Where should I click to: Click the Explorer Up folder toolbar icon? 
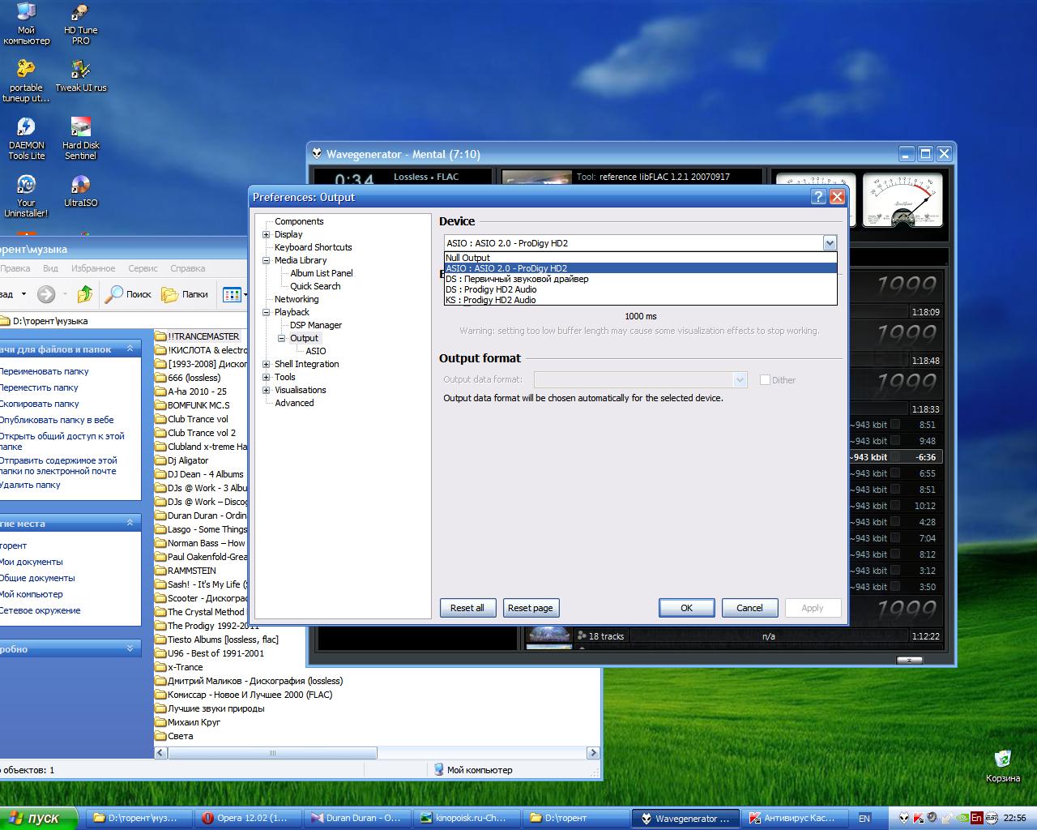pos(85,294)
